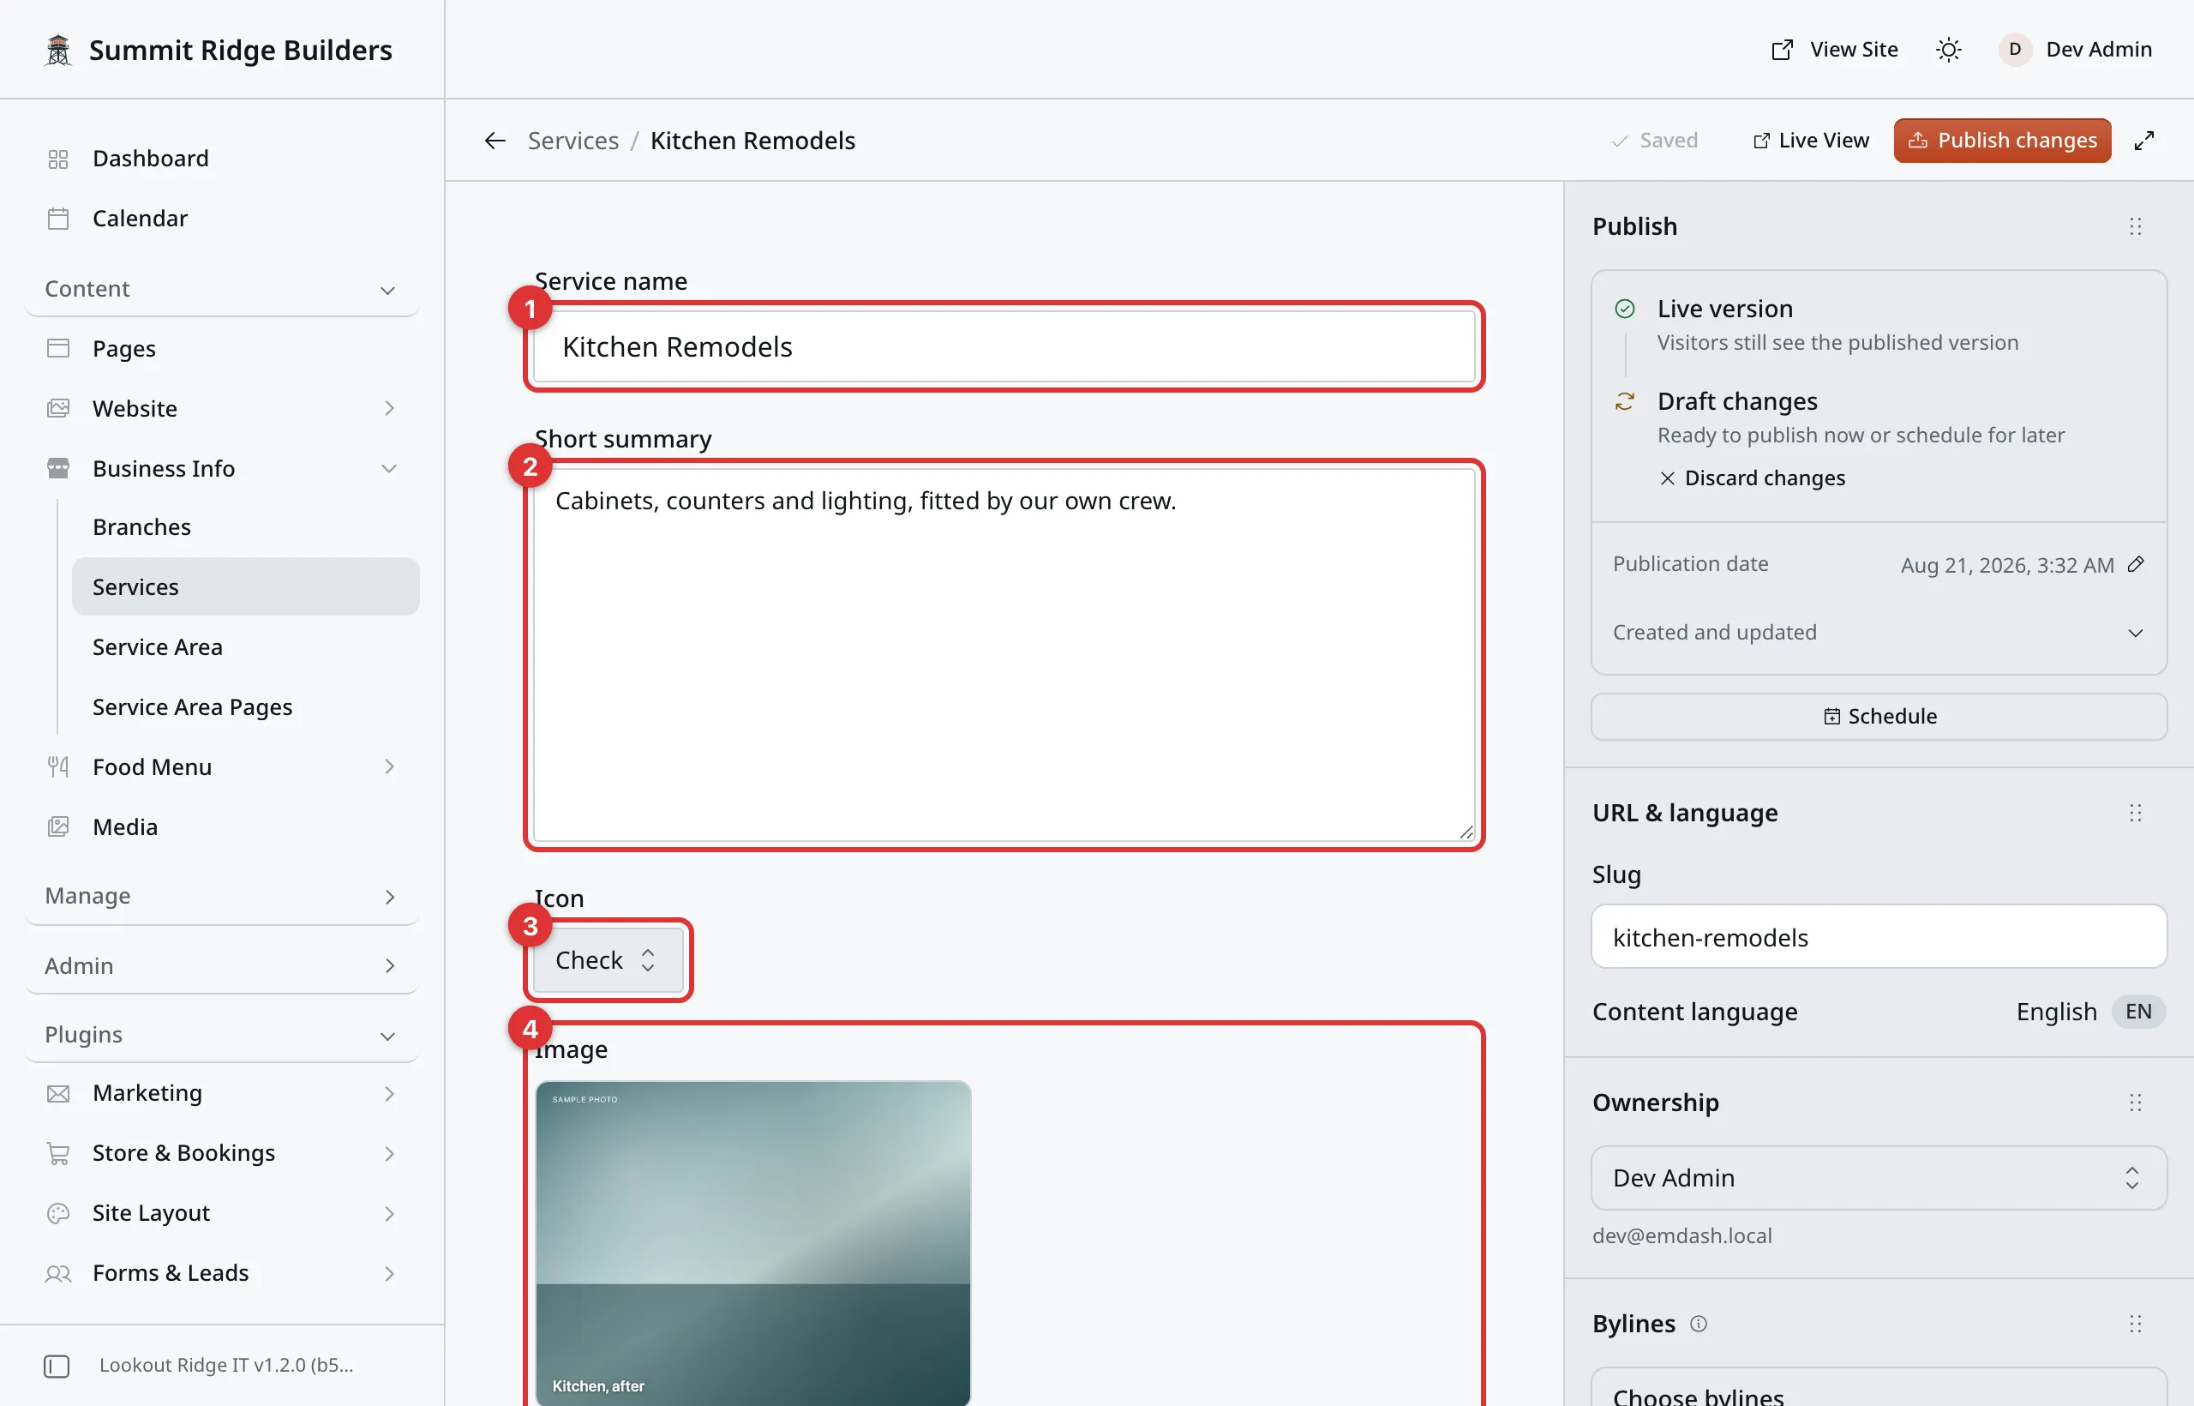Screen dimensions: 2194x1406
Task: Open Live View link
Action: [1811, 141]
